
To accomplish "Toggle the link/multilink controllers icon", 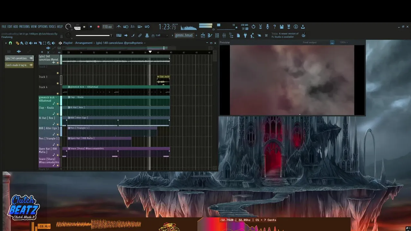I will pyautogui.click(x=140, y=35).
